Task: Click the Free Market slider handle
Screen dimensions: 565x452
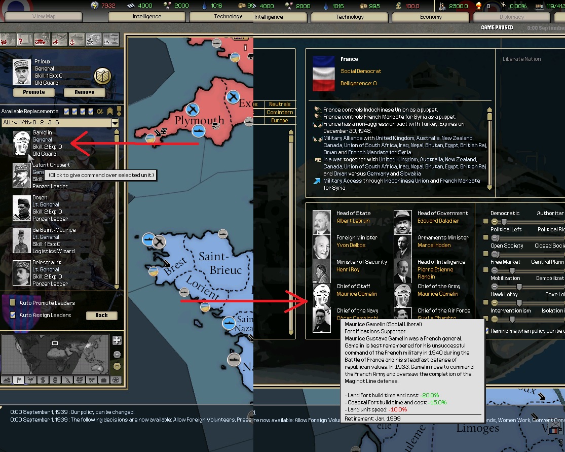Action: tap(512, 270)
